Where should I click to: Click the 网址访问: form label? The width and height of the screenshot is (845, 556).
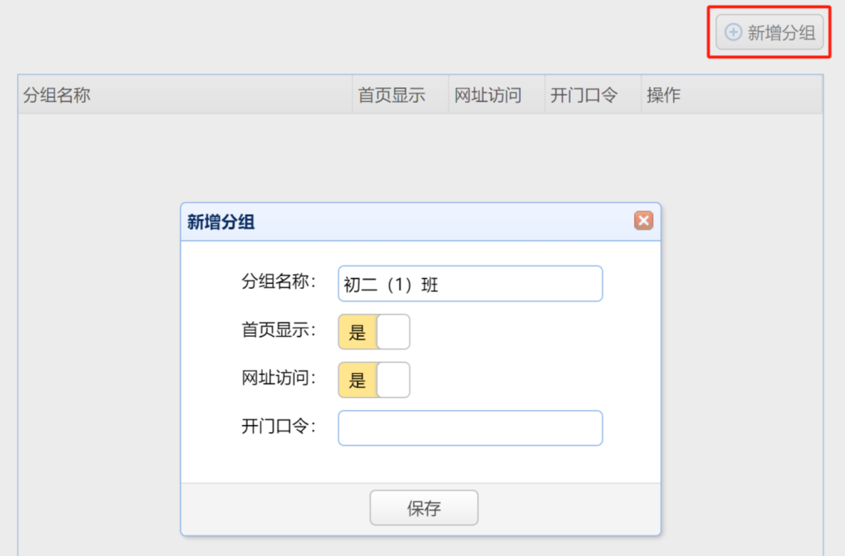[x=279, y=378]
